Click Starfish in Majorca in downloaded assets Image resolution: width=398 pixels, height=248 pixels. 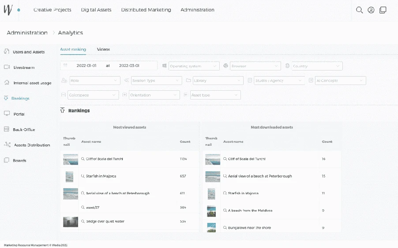(243, 193)
